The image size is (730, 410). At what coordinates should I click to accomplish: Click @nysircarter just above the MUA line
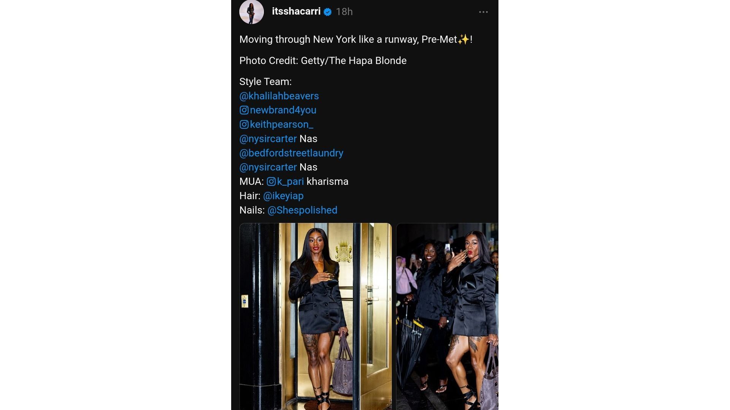(268, 167)
